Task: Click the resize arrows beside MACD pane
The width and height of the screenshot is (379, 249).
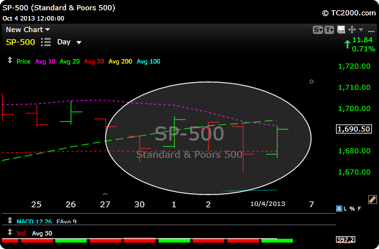Action: 10,220
